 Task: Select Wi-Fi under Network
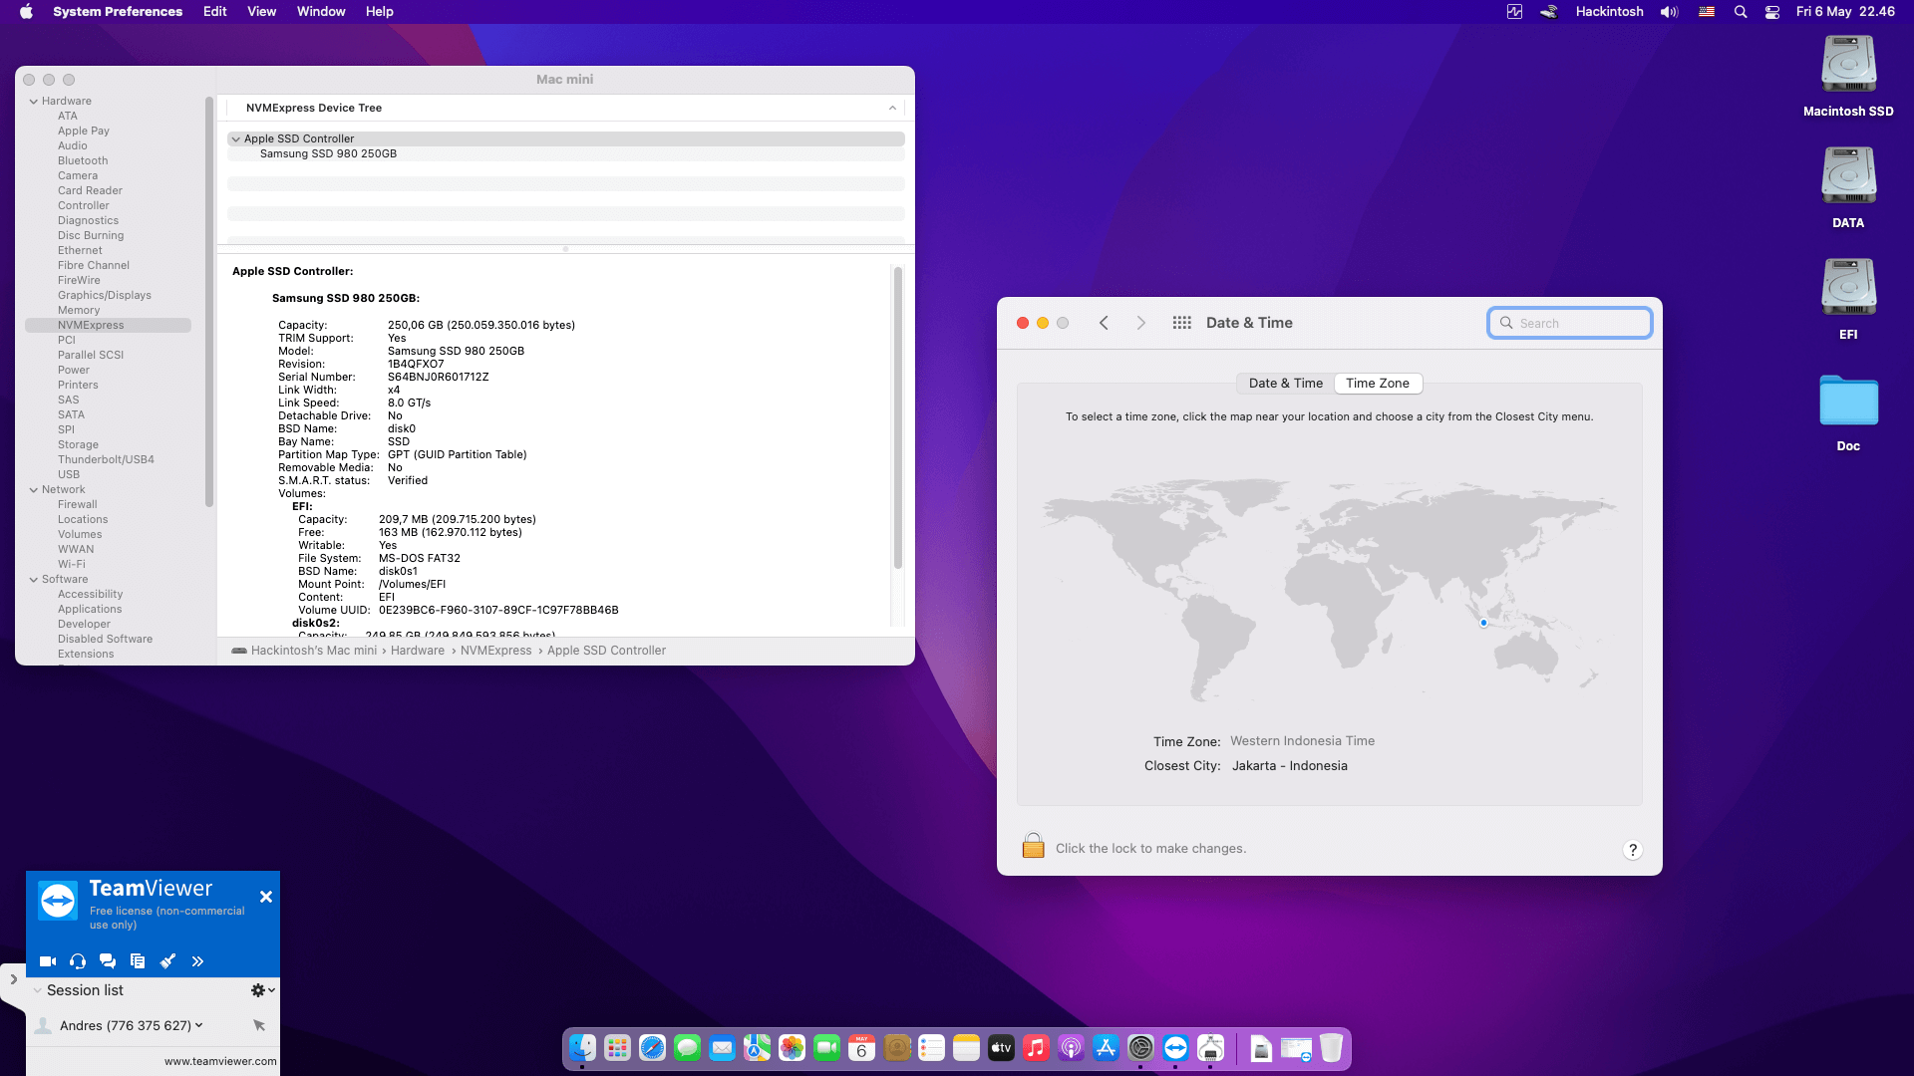click(72, 564)
